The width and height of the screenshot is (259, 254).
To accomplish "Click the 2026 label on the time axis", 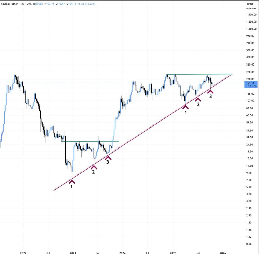I will tap(223, 253).
